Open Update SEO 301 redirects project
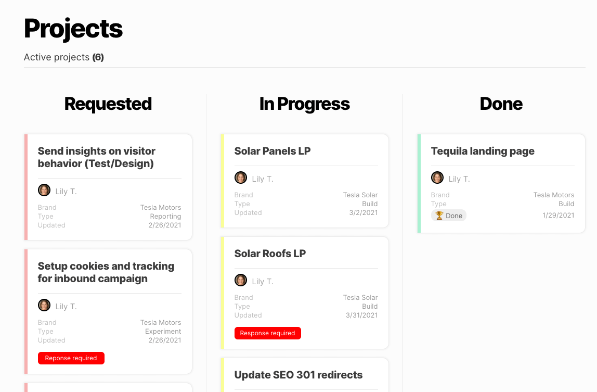The image size is (597, 392). (x=298, y=375)
